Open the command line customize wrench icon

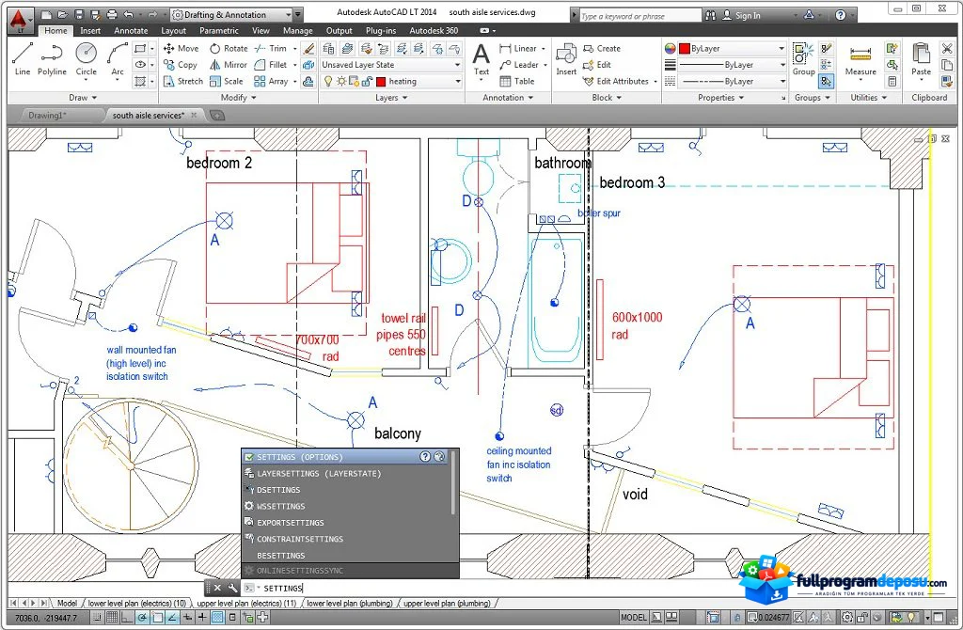(233, 588)
